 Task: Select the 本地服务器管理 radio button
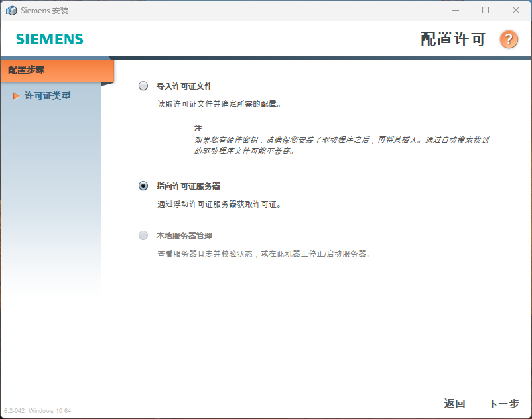143,235
